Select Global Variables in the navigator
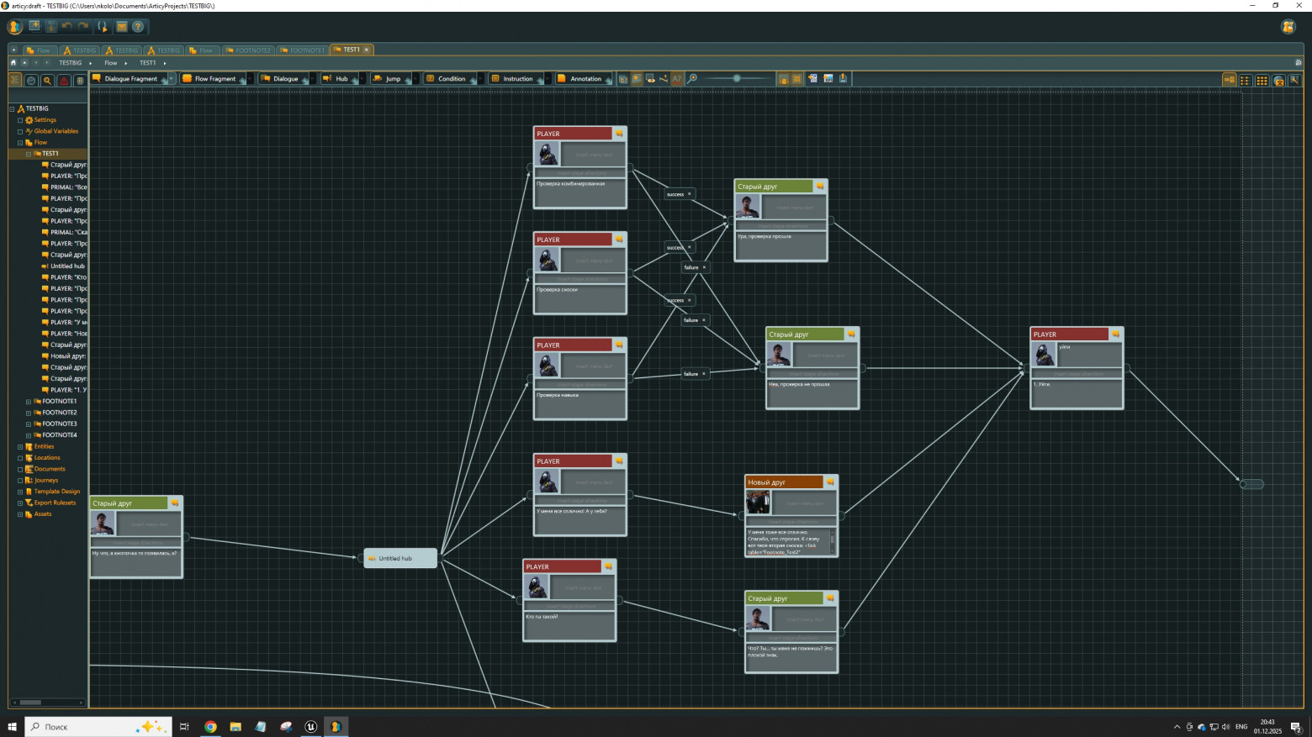This screenshot has height=737, width=1312. [56, 131]
